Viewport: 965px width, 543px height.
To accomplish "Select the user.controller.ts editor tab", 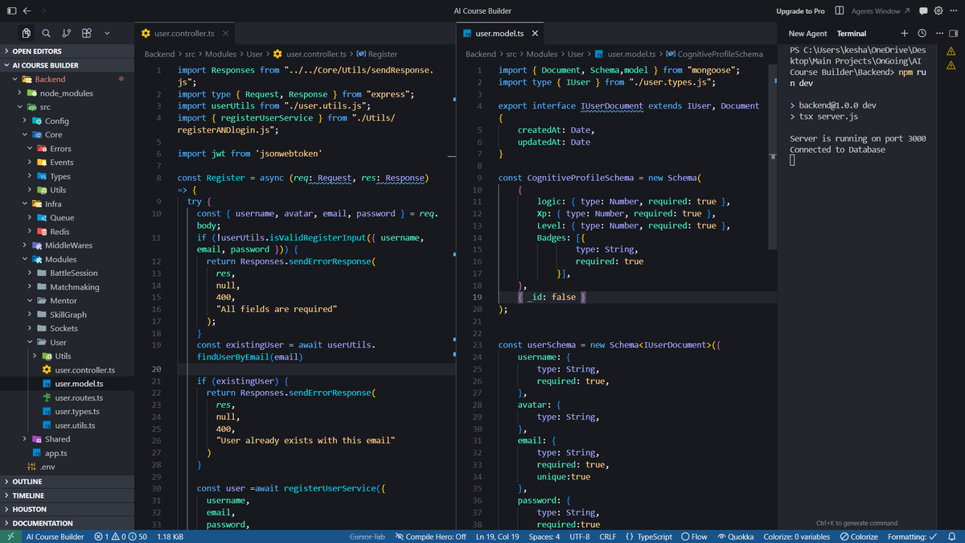I will pyautogui.click(x=183, y=34).
